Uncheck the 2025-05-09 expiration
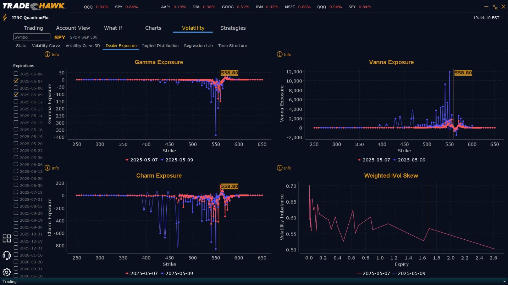The image size is (508, 285). (16, 95)
